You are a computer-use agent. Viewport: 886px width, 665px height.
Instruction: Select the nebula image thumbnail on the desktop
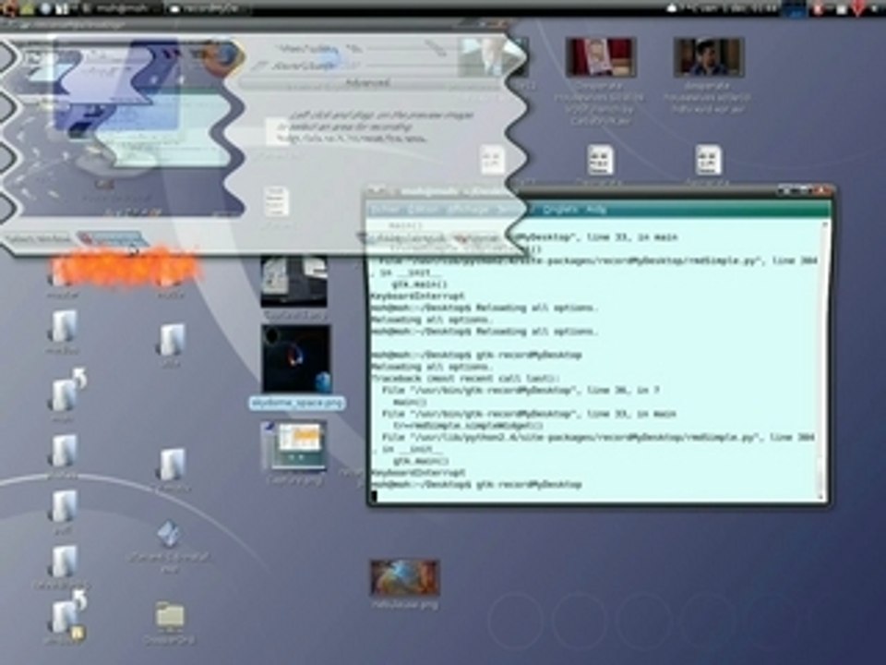(x=404, y=577)
